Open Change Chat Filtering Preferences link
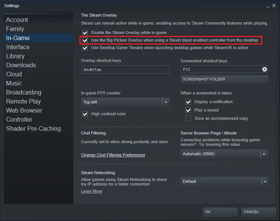The height and width of the screenshot is (221, 280). pyautogui.click(x=113, y=155)
